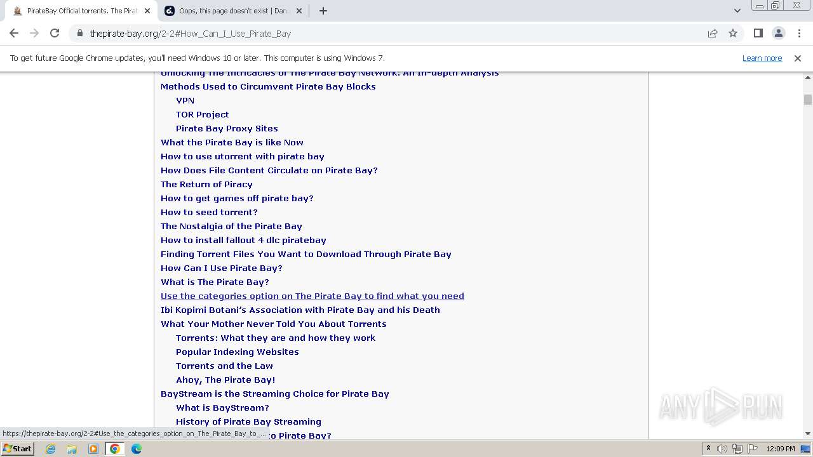Viewport: 813px width, 457px height.
Task: Open 'The Return of Piracy' link
Action: coord(206,184)
